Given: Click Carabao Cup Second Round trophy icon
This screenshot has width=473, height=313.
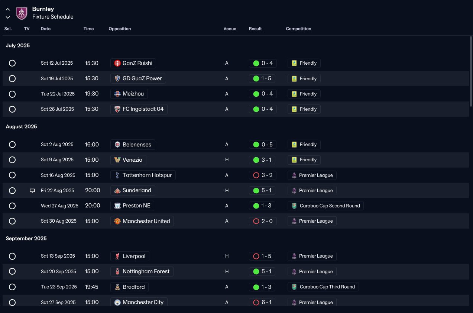Looking at the screenshot, I should [x=294, y=206].
